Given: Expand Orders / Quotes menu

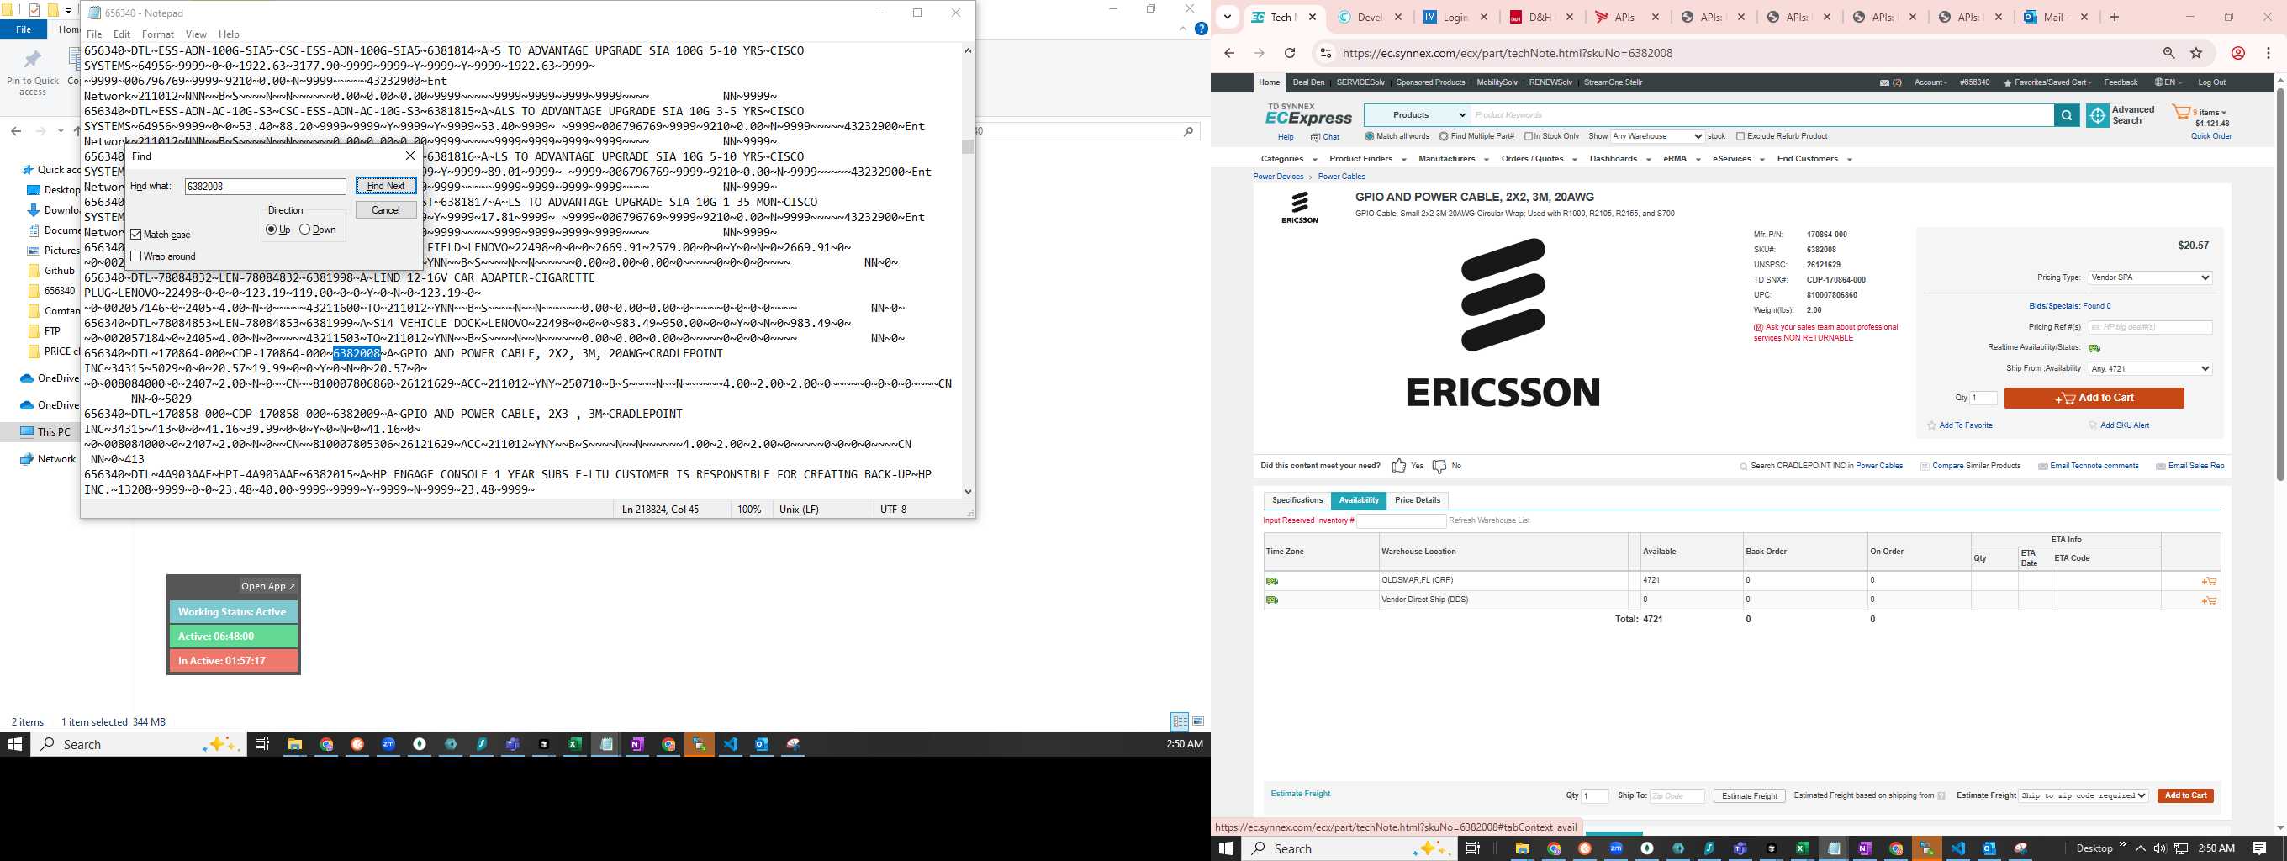Looking at the screenshot, I should (1539, 160).
